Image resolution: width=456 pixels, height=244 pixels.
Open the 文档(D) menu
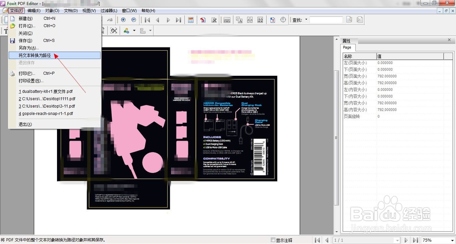pos(71,11)
